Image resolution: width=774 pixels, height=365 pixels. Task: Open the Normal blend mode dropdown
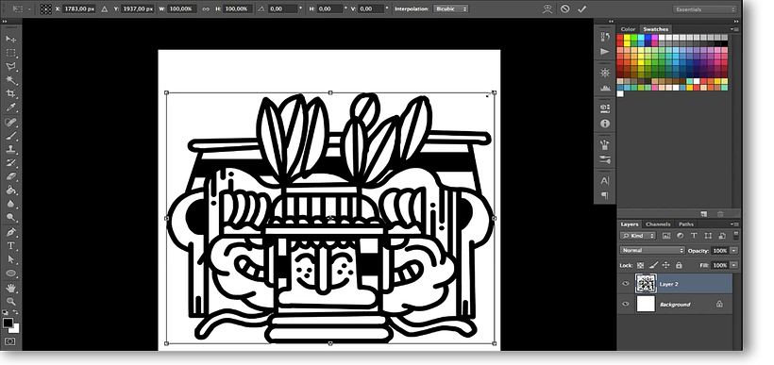click(652, 251)
